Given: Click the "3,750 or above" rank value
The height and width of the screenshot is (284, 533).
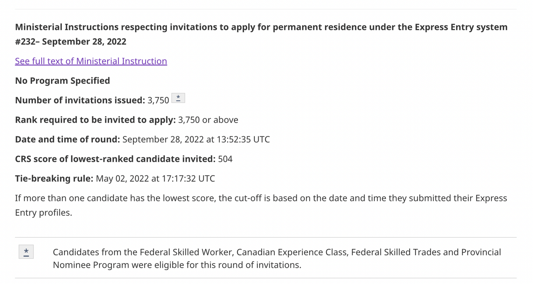Looking at the screenshot, I should pos(208,120).
